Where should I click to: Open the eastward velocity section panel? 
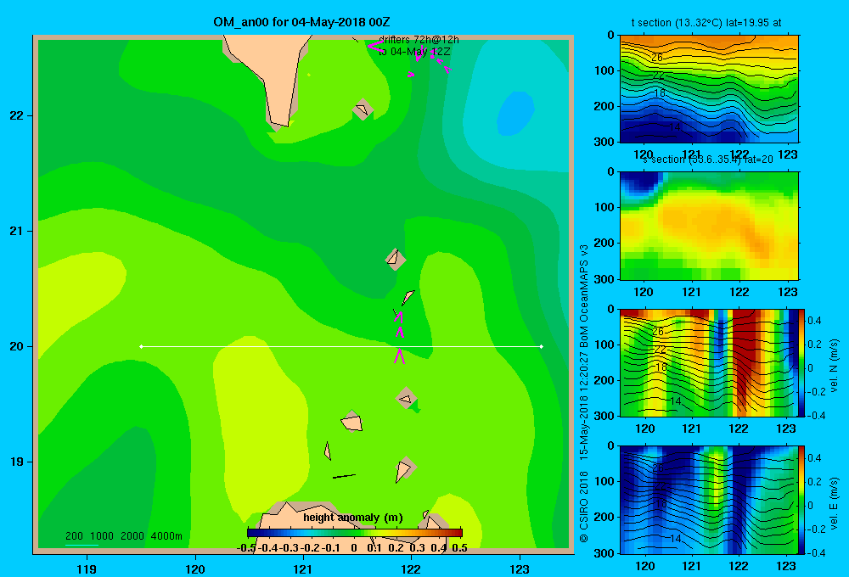(709, 500)
